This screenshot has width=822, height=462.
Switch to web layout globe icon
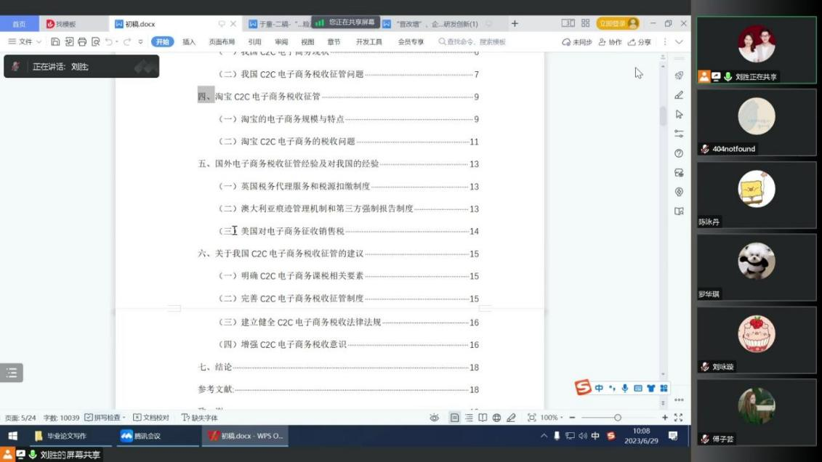pos(496,418)
